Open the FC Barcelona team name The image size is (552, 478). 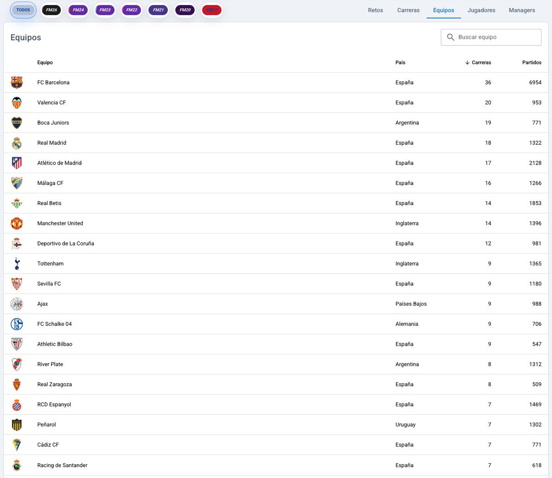53,83
